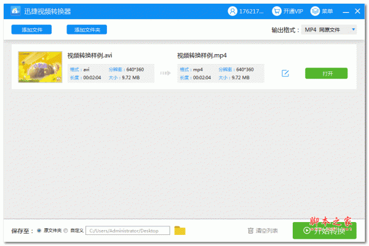Select the 自定义 radio option
The image size is (369, 246).
(66, 231)
